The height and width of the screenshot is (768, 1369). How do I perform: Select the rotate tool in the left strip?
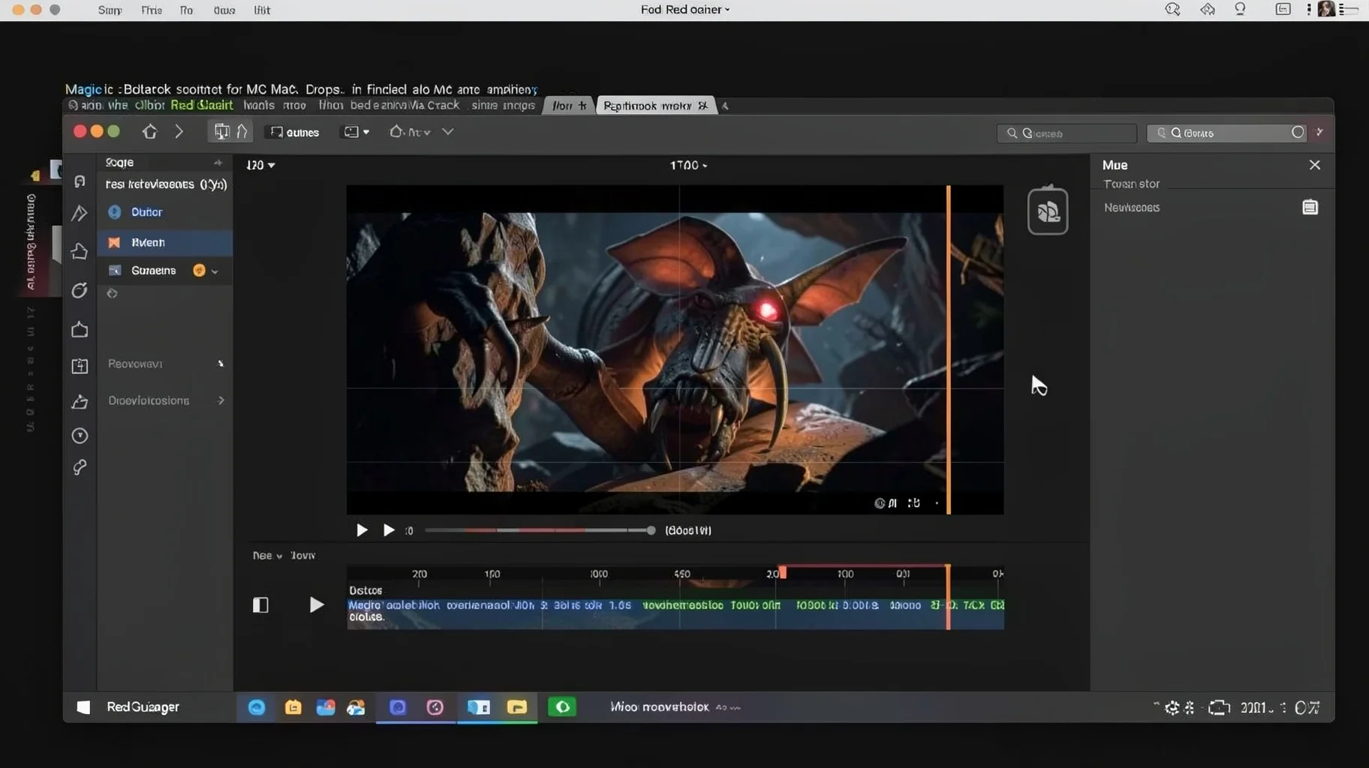[x=80, y=290]
